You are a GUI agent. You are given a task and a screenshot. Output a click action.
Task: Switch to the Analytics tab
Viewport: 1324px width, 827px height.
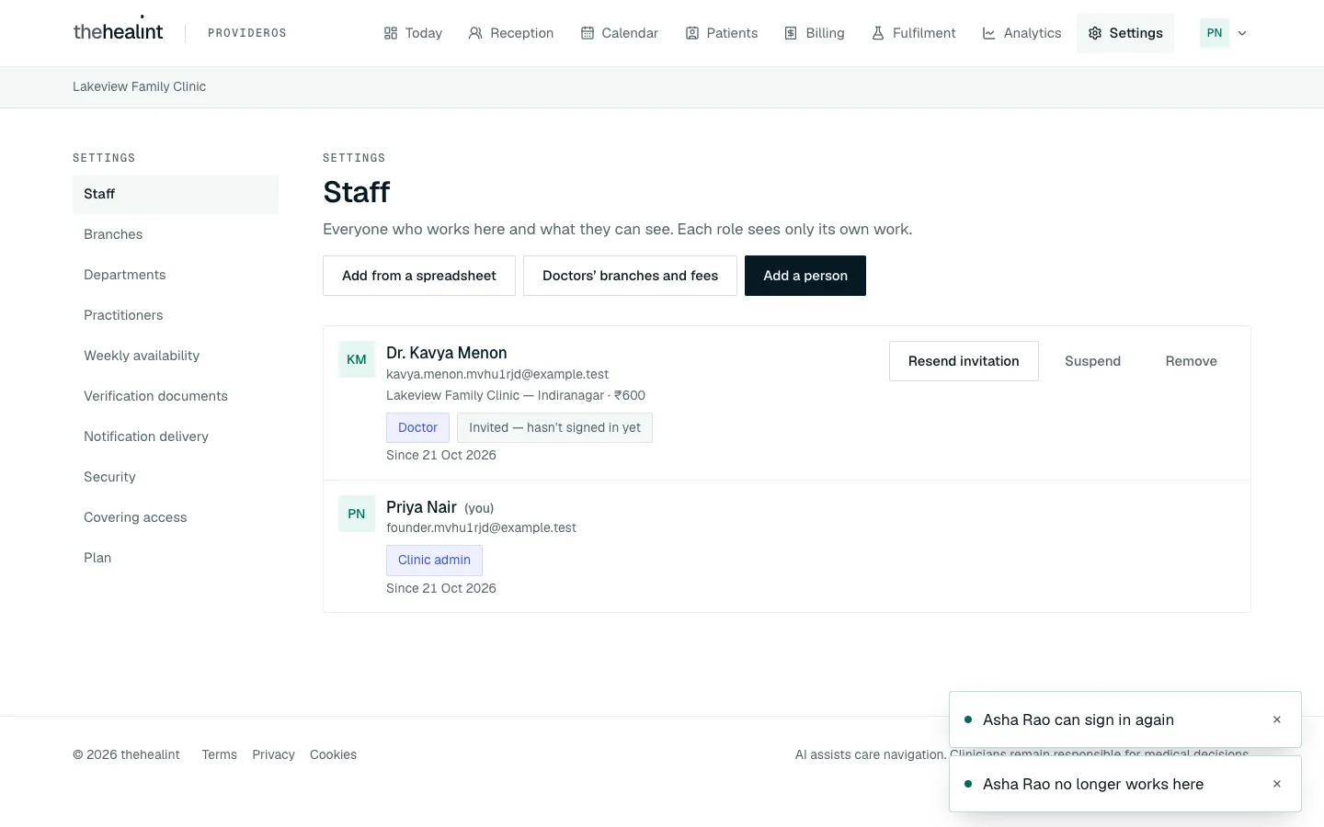pyautogui.click(x=1022, y=33)
